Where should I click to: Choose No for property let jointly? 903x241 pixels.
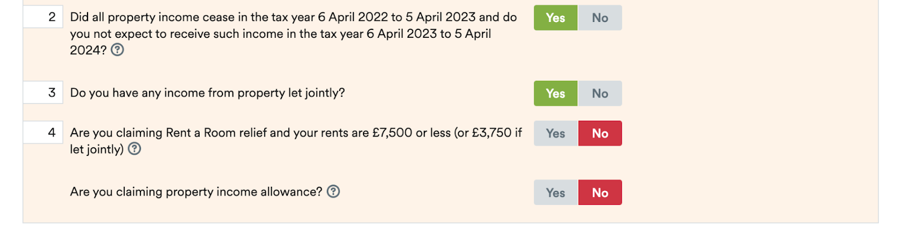(x=600, y=93)
